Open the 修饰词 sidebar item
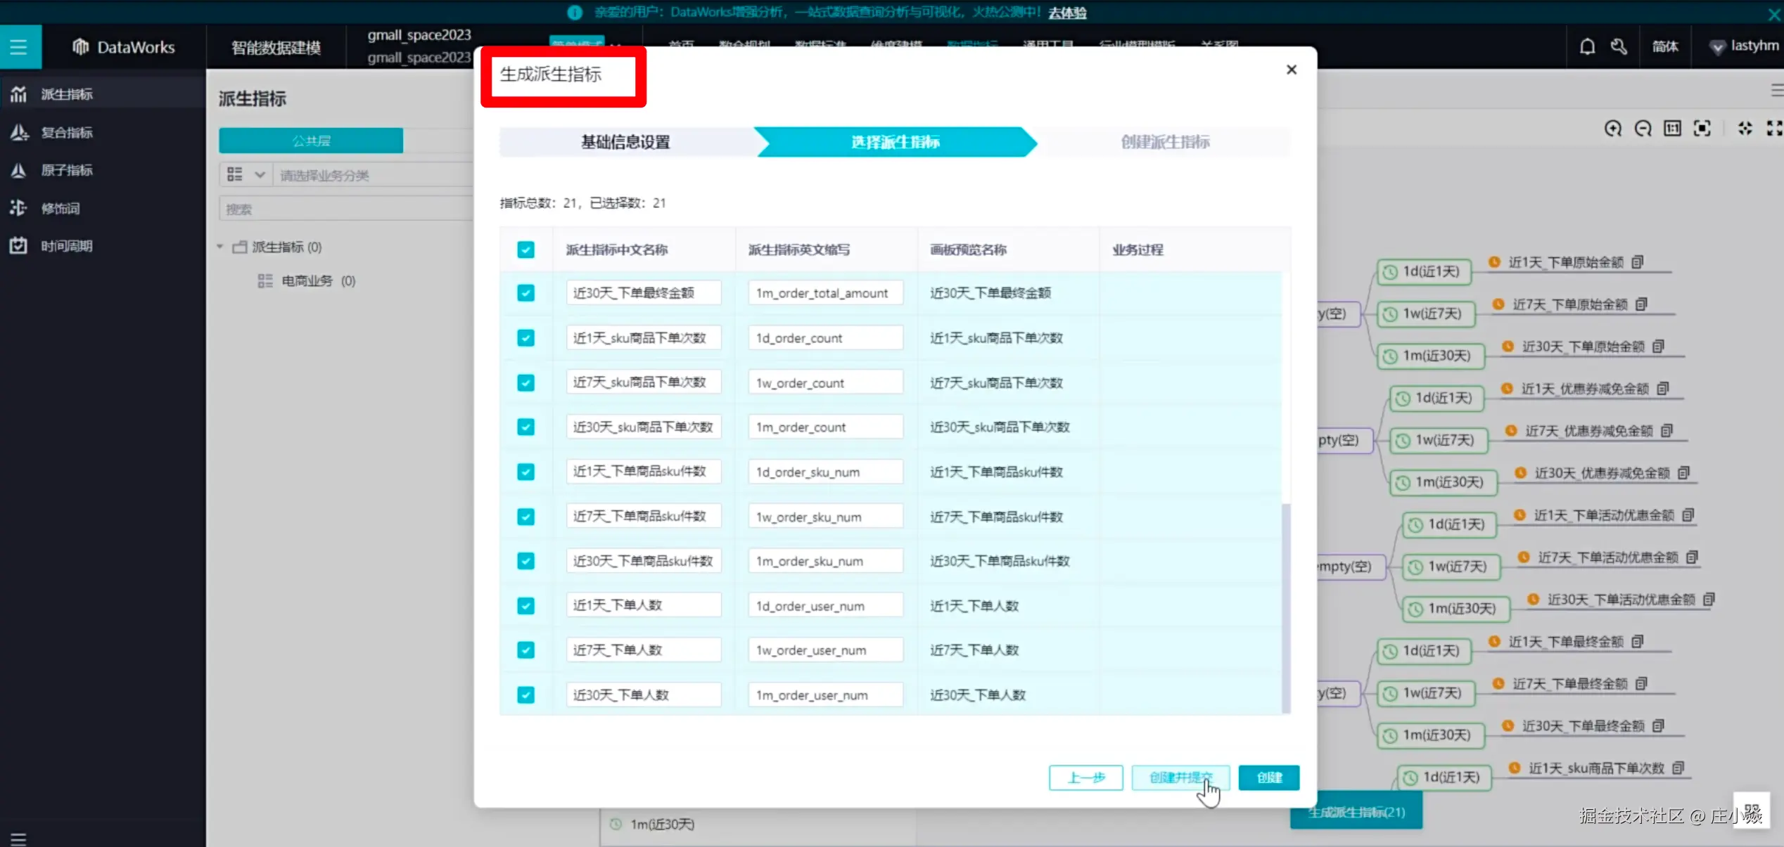This screenshot has width=1784, height=847. [x=60, y=208]
